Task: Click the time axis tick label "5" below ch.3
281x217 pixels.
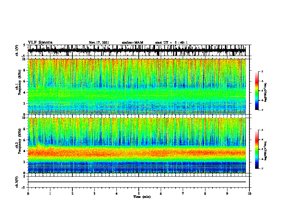Action: tap(139, 194)
